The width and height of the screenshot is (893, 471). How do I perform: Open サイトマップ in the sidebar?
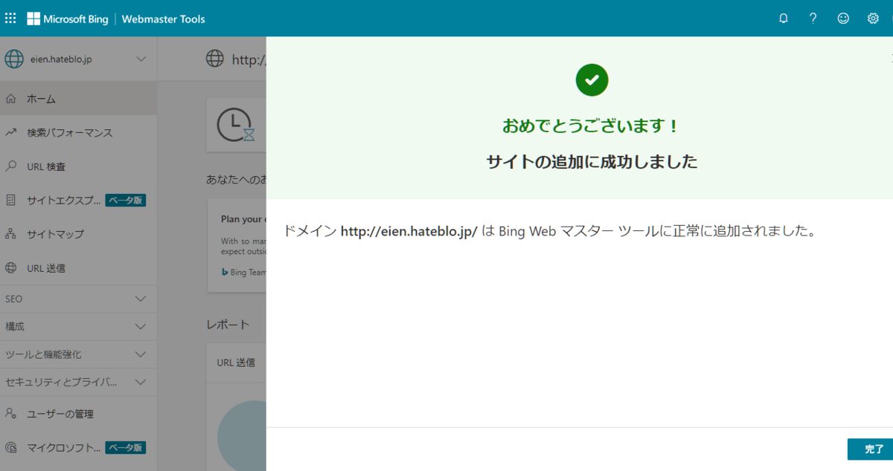click(78, 234)
